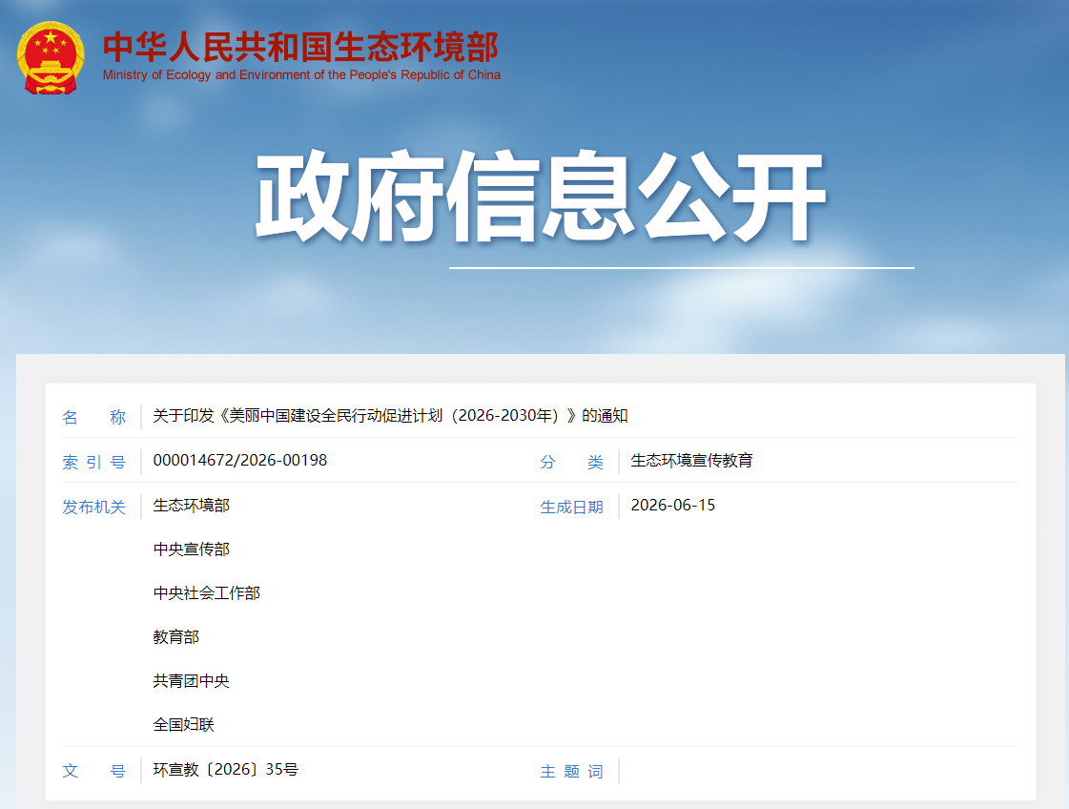Click the national emblem logo
Image resolution: width=1069 pixels, height=809 pixels.
tap(51, 57)
